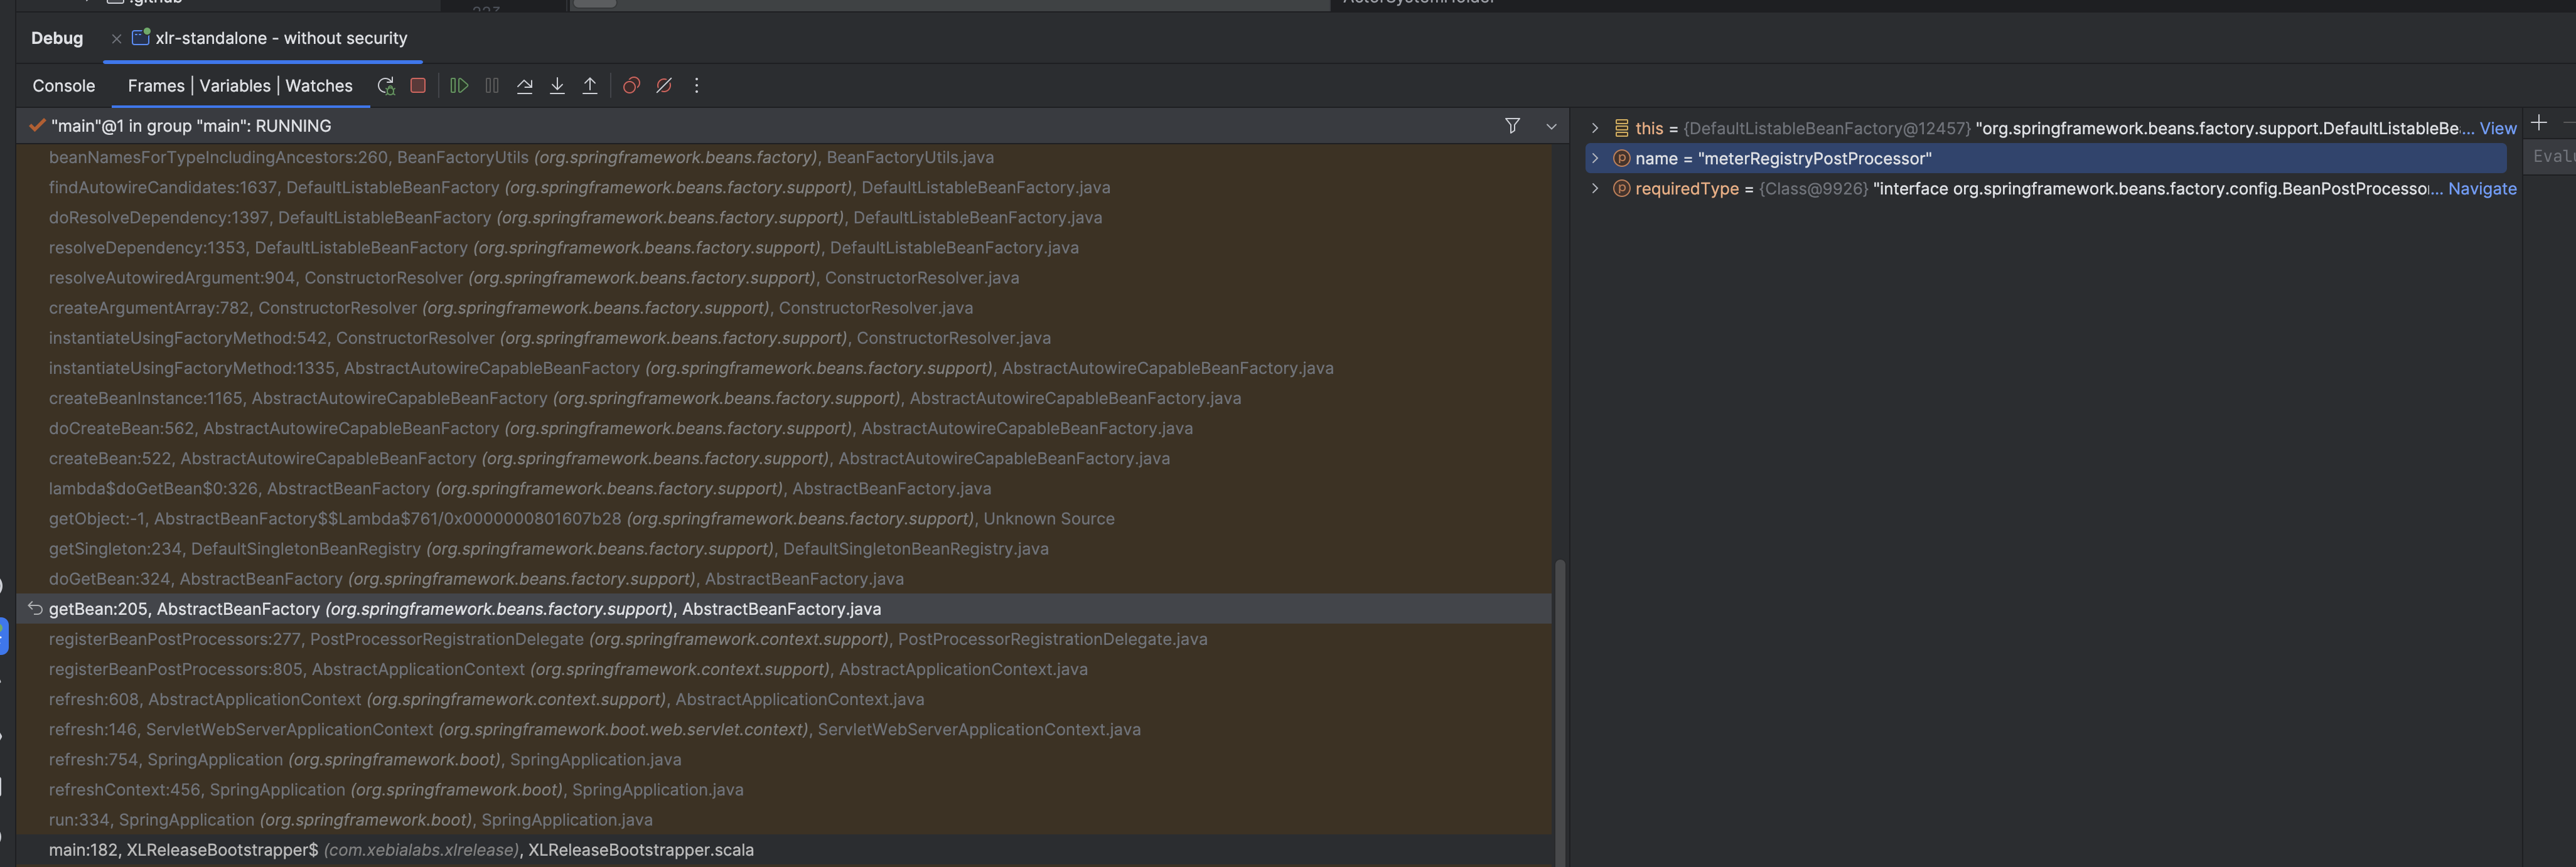Toggle mute breakpoints
The width and height of the screenshot is (2576, 867).
[664, 86]
